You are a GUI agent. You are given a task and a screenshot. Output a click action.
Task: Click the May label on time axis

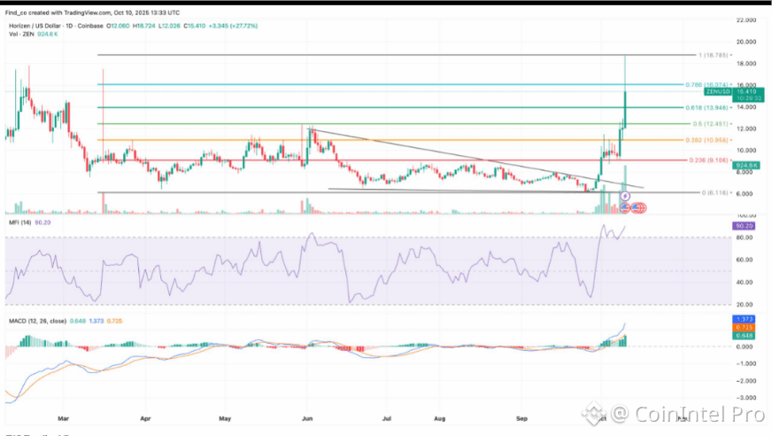tap(225, 419)
